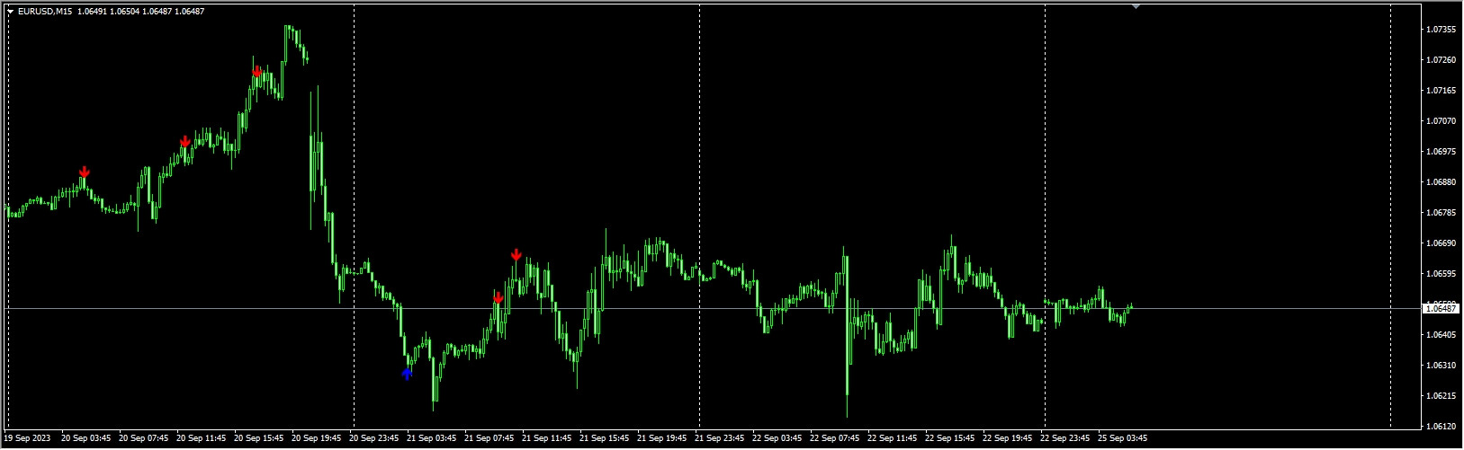Click the 1.06405 price scale label

coord(1442,335)
